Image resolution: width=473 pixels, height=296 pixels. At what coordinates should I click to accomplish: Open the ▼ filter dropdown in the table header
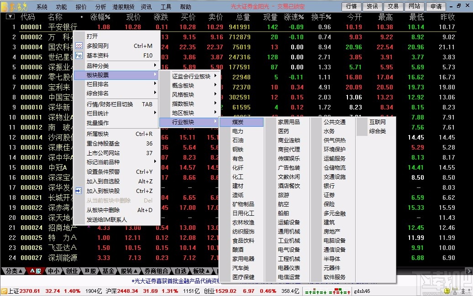point(10,17)
